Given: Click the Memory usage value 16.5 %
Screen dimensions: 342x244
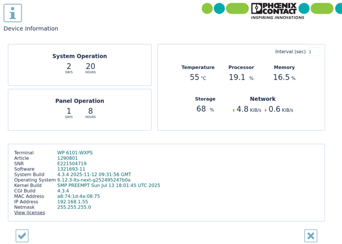Looking at the screenshot, I should click(x=284, y=77).
